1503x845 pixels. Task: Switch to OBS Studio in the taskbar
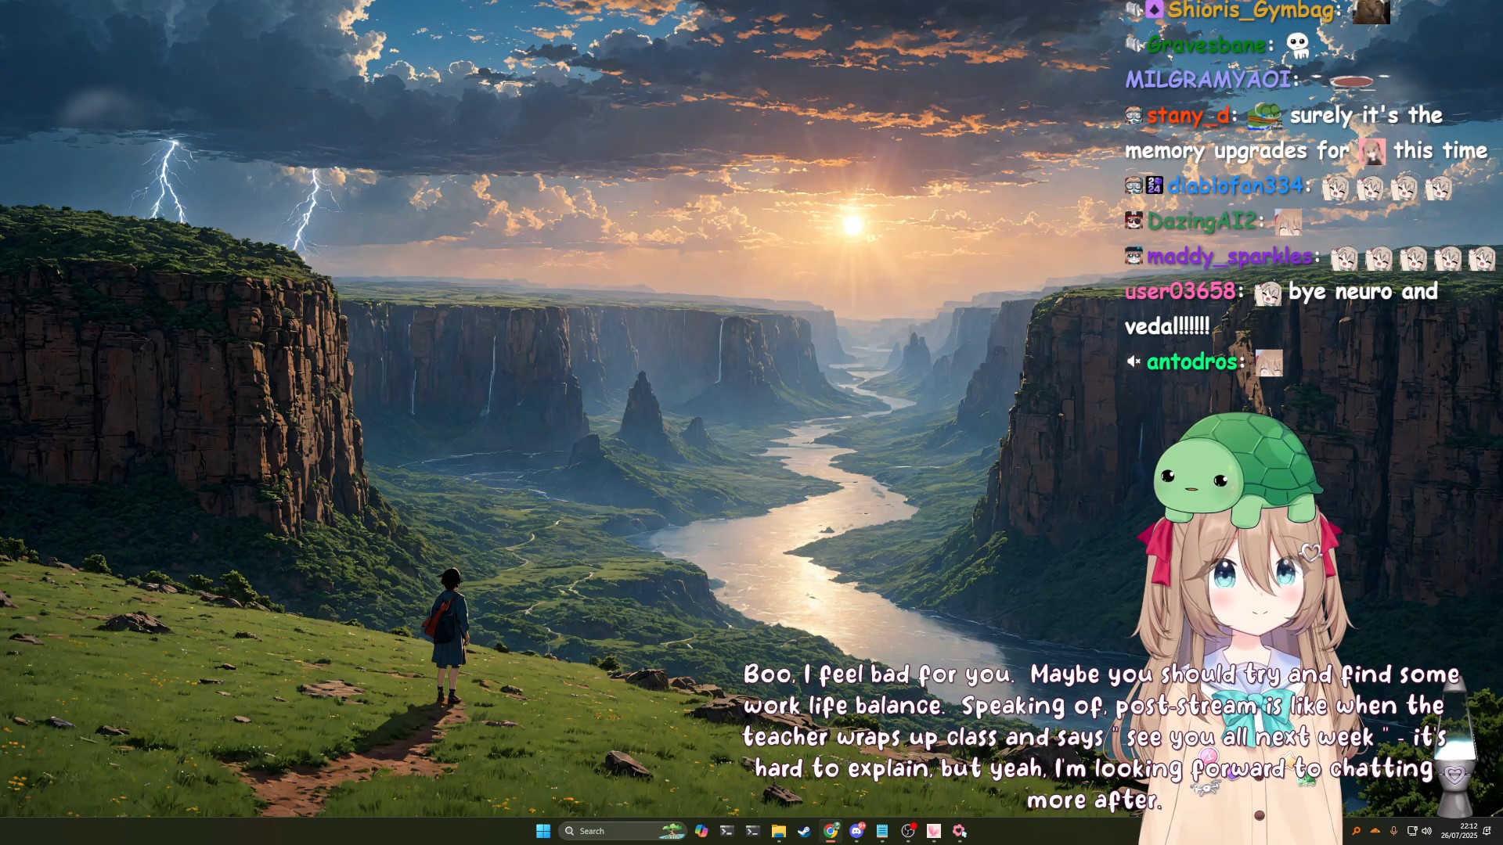[908, 831]
